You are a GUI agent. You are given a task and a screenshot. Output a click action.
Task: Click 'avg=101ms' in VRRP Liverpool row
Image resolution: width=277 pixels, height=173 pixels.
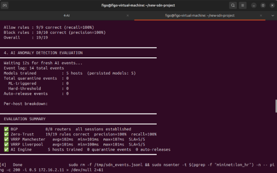point(63,145)
